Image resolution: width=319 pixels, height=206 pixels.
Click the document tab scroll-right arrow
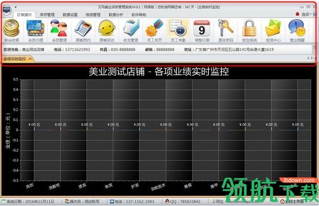pos(311,59)
